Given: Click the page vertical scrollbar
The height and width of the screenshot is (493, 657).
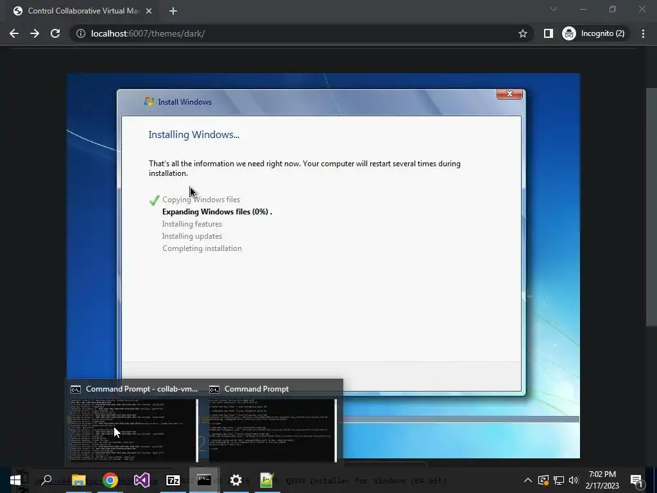Looking at the screenshot, I should [x=652, y=206].
